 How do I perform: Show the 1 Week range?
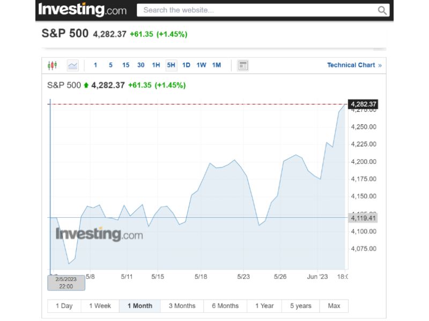(x=100, y=306)
